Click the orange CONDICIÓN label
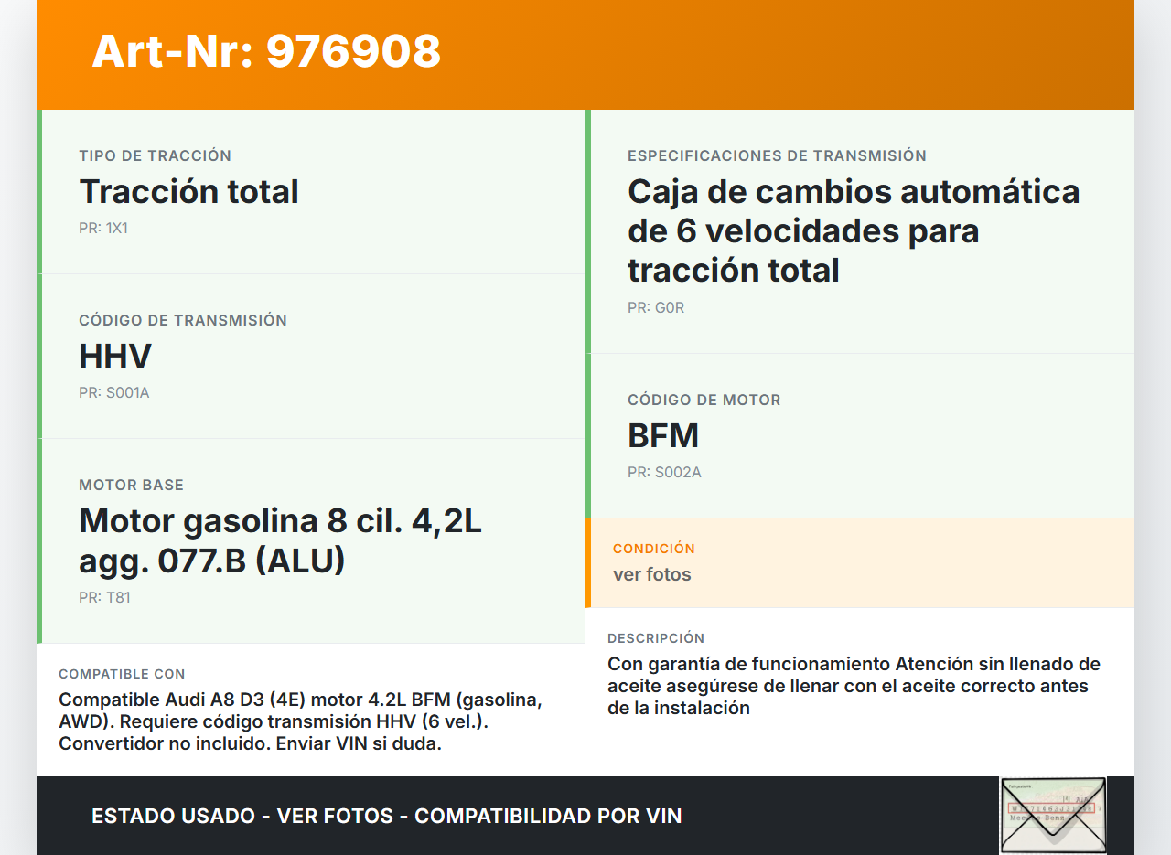This screenshot has width=1171, height=855. (x=653, y=549)
